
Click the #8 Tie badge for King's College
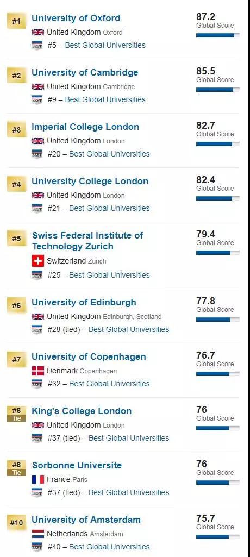[x=16, y=414]
